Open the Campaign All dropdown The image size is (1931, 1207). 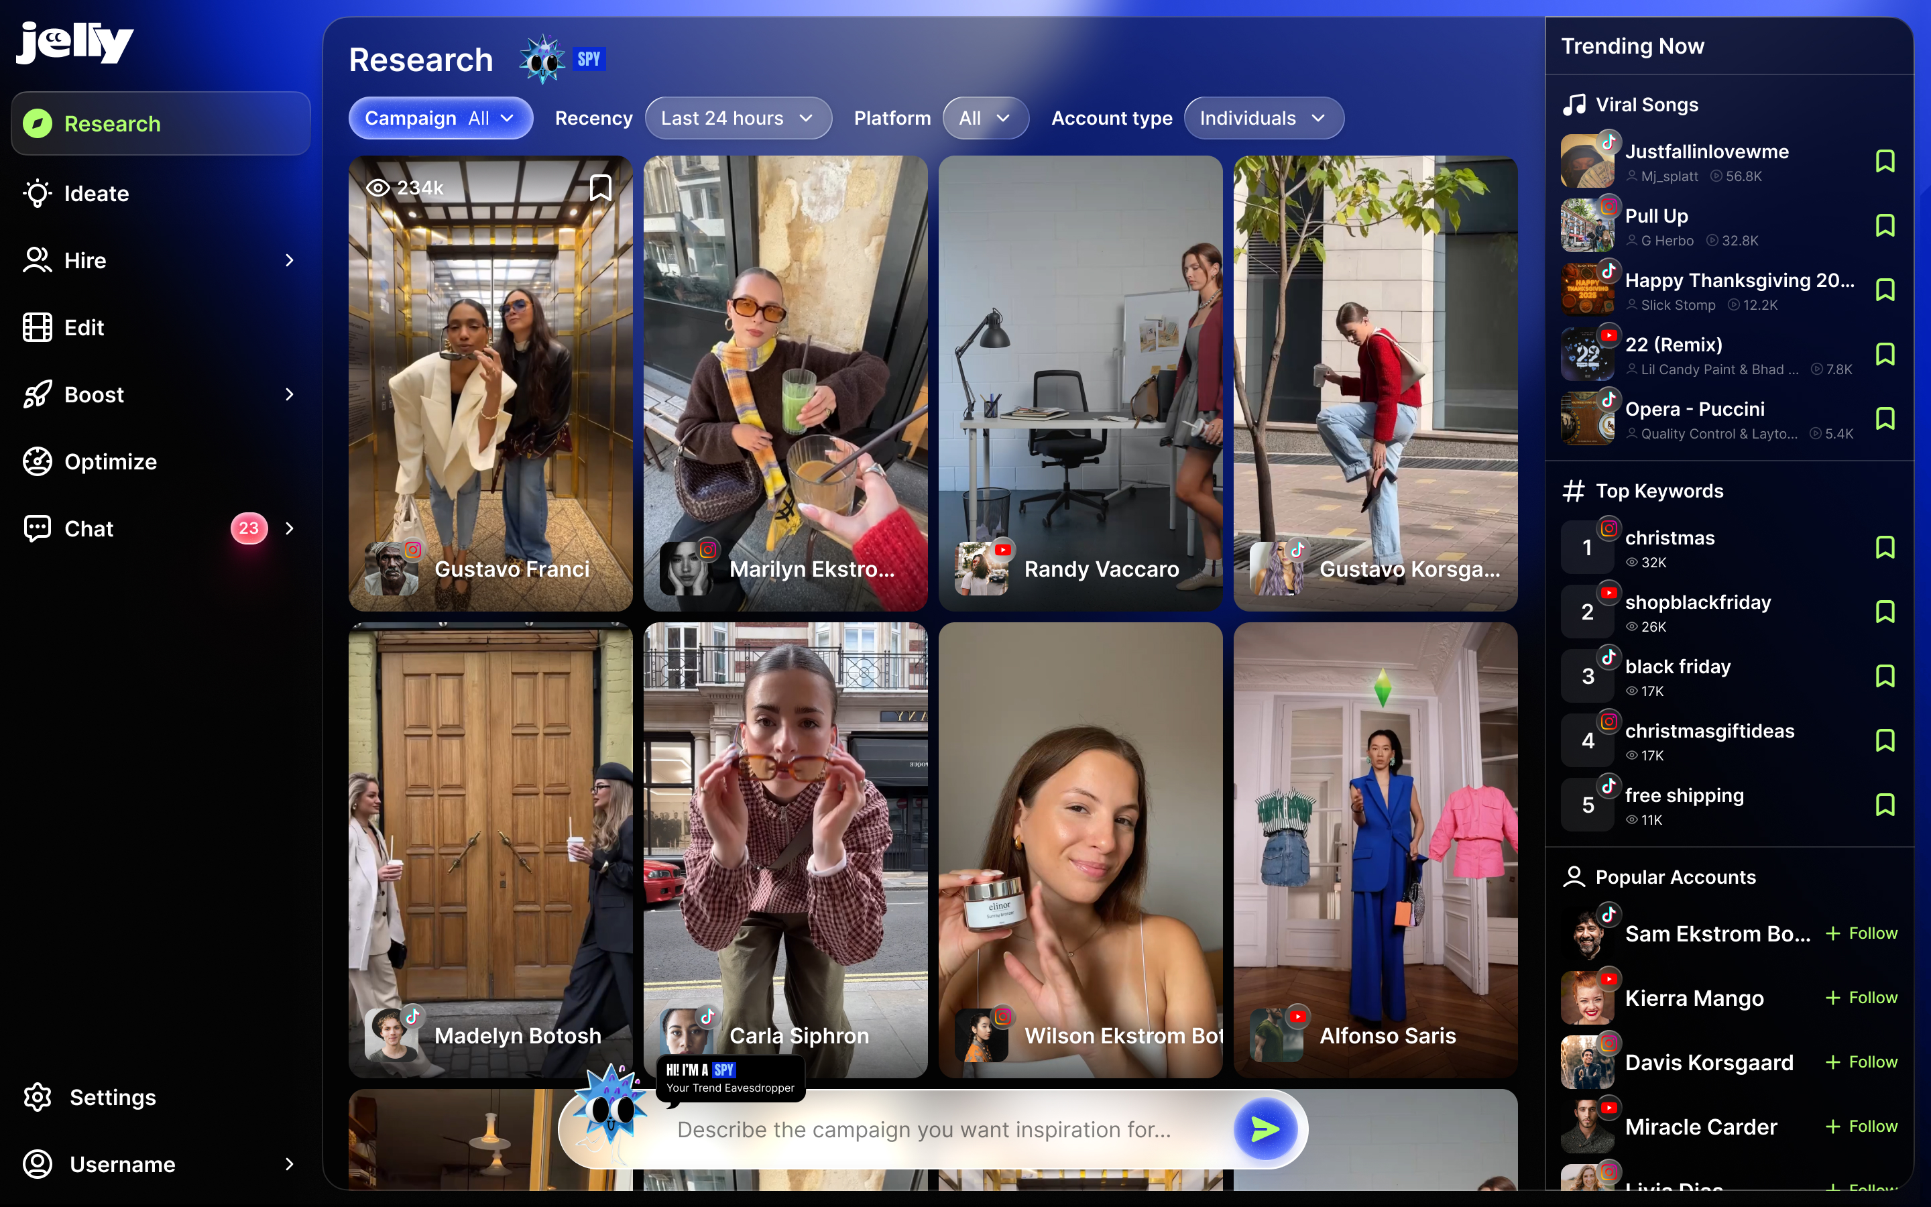tap(441, 118)
